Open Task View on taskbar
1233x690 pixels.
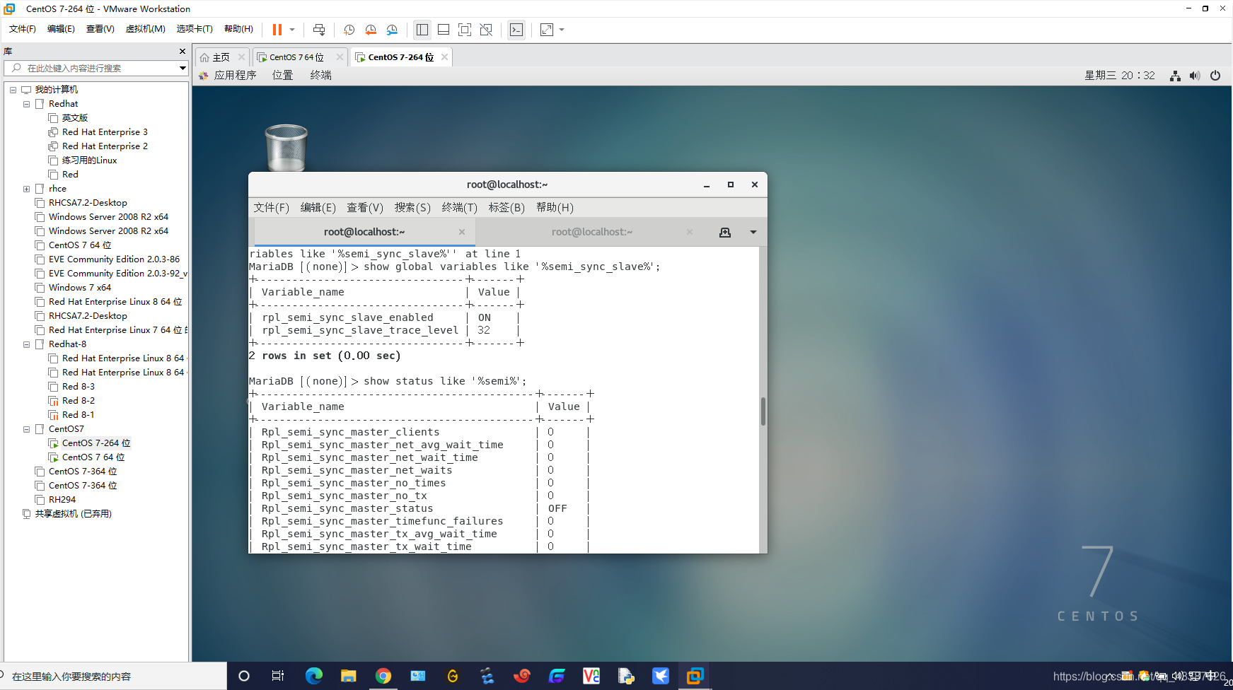278,676
